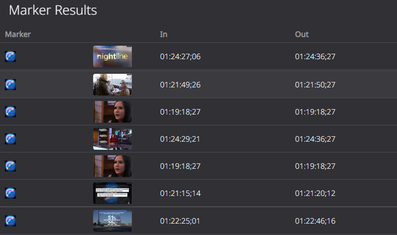Select the marker icon for 01:21:15;14
The width and height of the screenshot is (397, 235).
10,193
